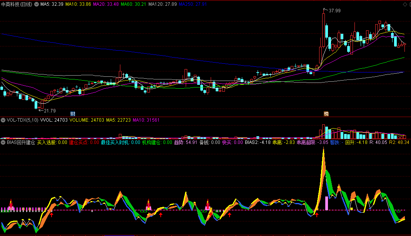Screen dimensions: 411x236
Task: Select the MA120: 27.89 label
Action: tap(163, 4)
